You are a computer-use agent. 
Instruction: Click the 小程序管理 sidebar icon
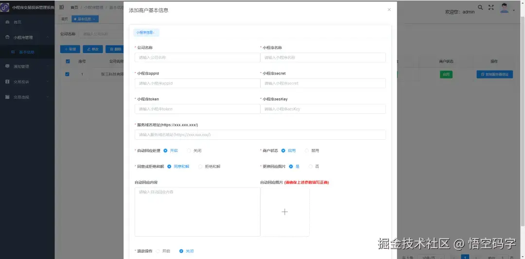click(7, 37)
